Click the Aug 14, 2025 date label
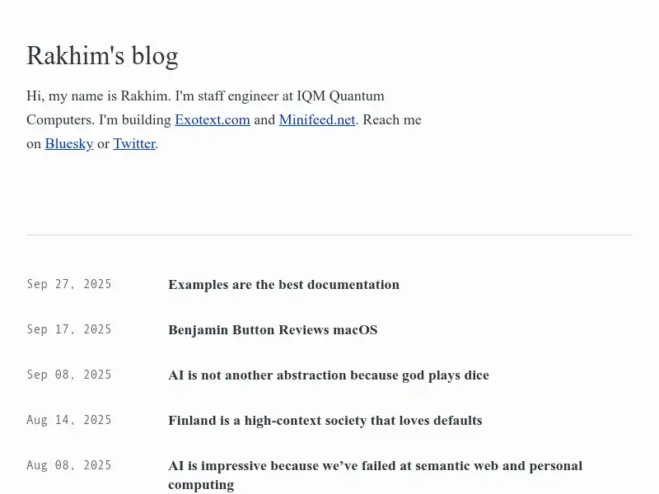The width and height of the screenshot is (659, 494). [x=69, y=420]
